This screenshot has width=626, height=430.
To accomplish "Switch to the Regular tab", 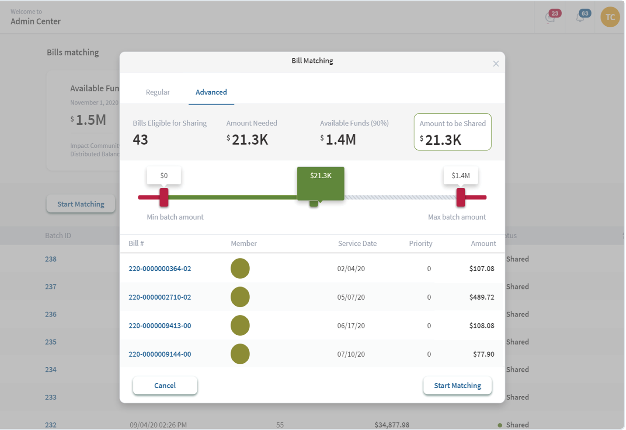I will point(158,92).
